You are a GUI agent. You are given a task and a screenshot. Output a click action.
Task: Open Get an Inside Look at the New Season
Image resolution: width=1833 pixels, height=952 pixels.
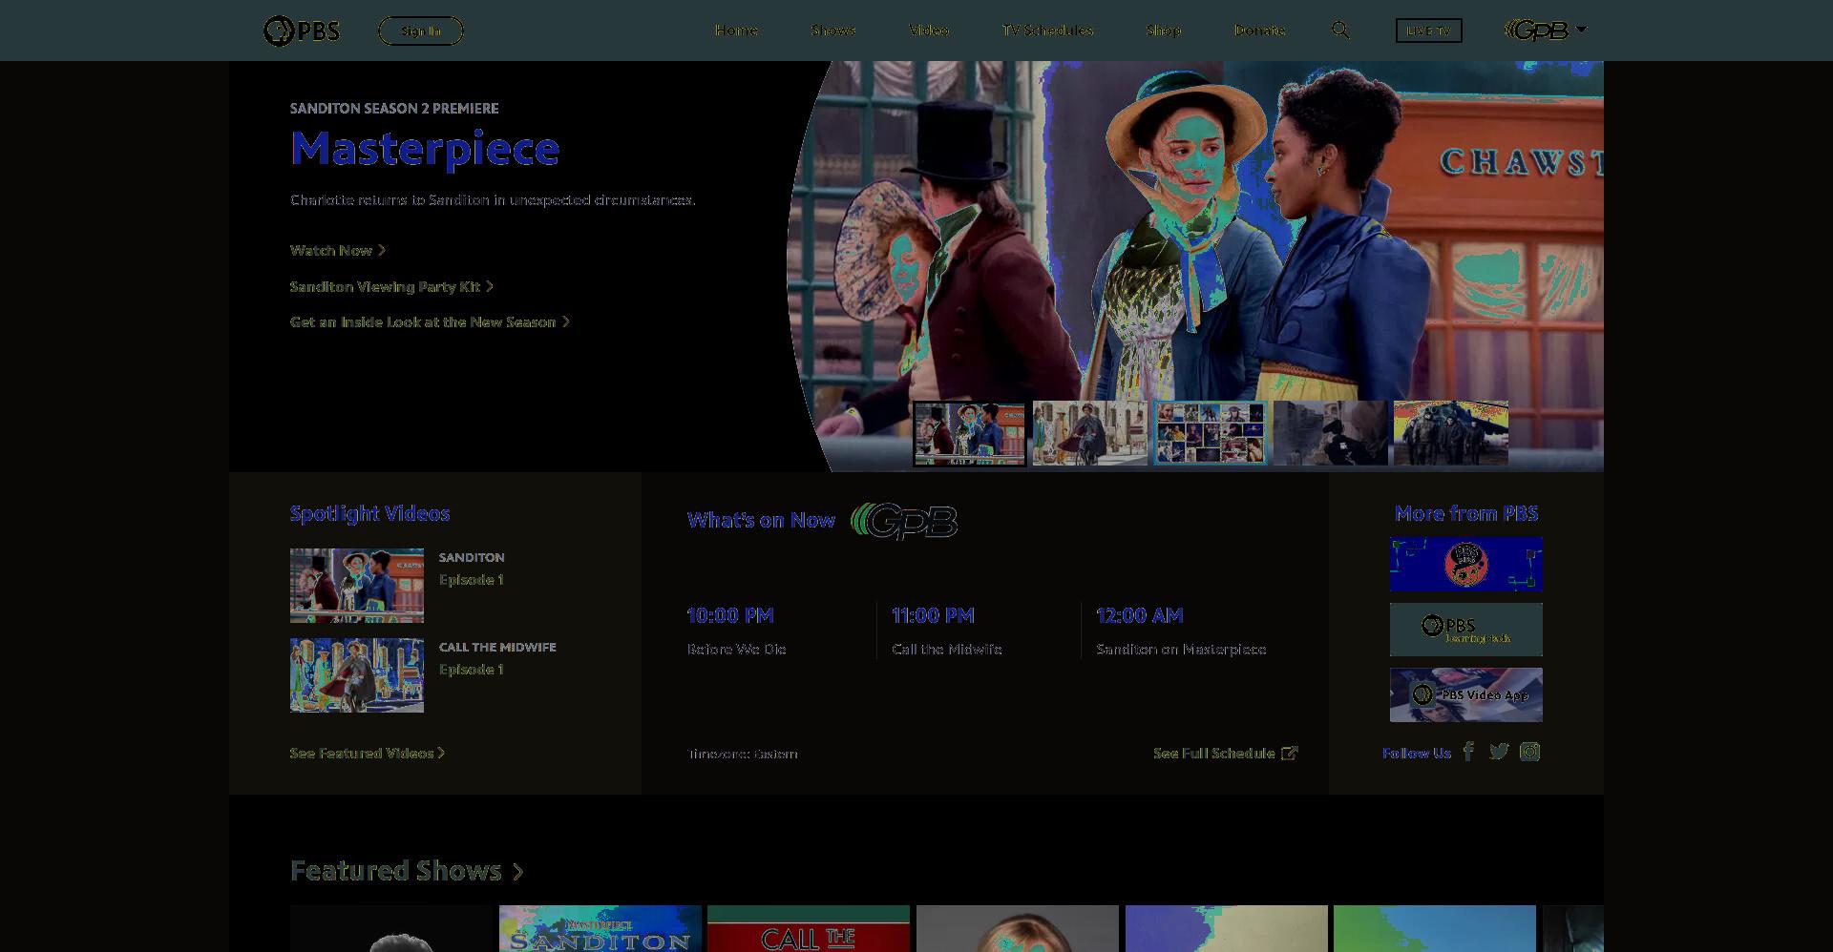coord(430,322)
